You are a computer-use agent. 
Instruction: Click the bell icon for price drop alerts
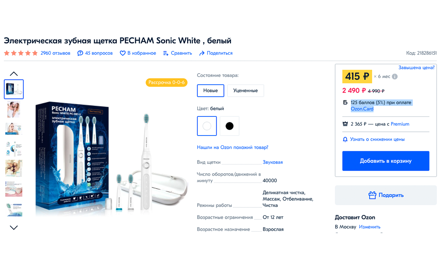click(345, 139)
